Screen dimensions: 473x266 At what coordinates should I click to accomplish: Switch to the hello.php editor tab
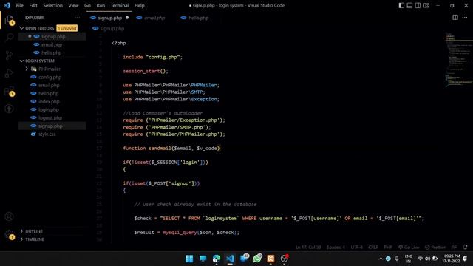pos(198,18)
